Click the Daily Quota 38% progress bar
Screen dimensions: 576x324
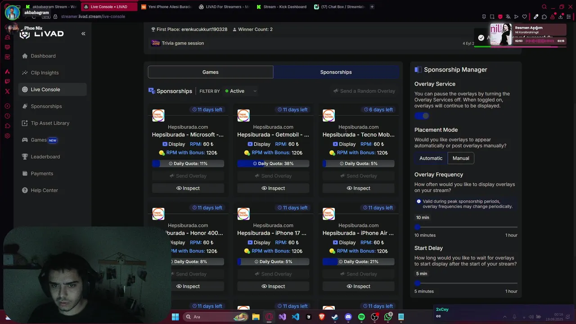pyautogui.click(x=273, y=163)
